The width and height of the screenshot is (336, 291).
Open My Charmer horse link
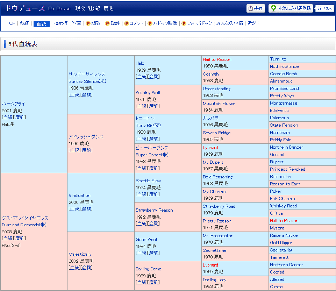click(x=215, y=192)
